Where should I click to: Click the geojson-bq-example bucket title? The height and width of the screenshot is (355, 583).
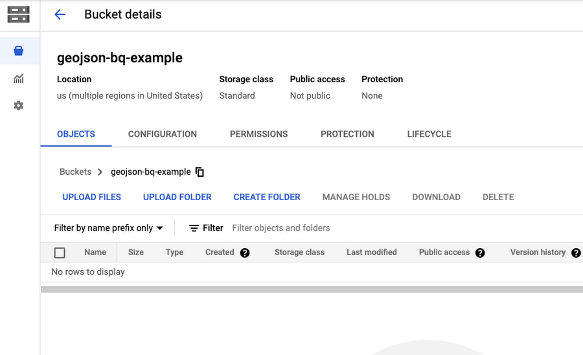pos(120,58)
